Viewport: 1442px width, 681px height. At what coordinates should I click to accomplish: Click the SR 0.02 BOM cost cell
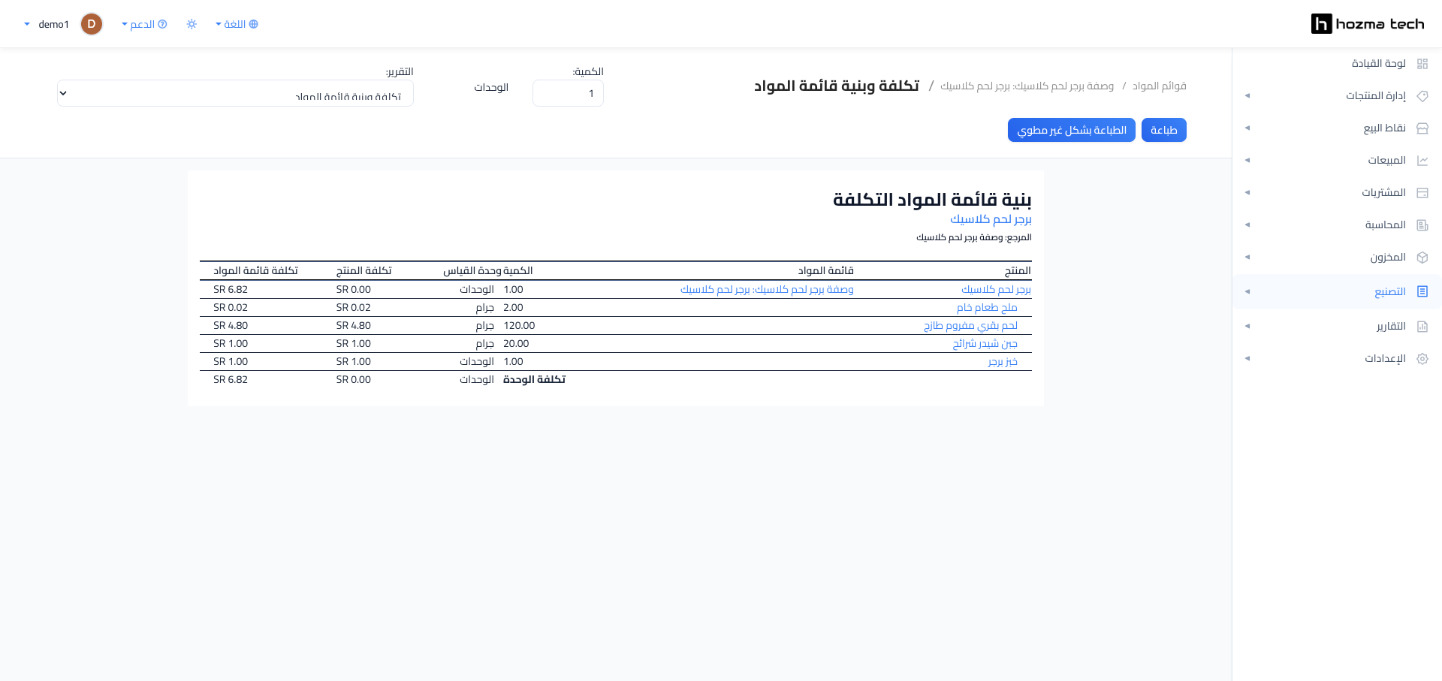pyautogui.click(x=231, y=308)
